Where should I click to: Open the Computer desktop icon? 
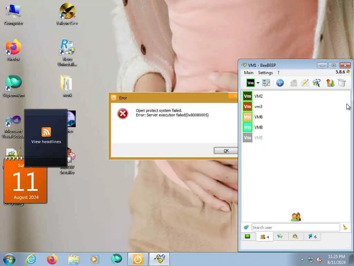tap(13, 15)
